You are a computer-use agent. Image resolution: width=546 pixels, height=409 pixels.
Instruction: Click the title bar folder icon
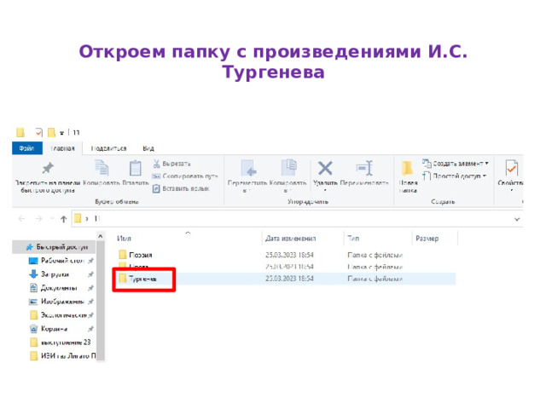pyautogui.click(x=20, y=132)
